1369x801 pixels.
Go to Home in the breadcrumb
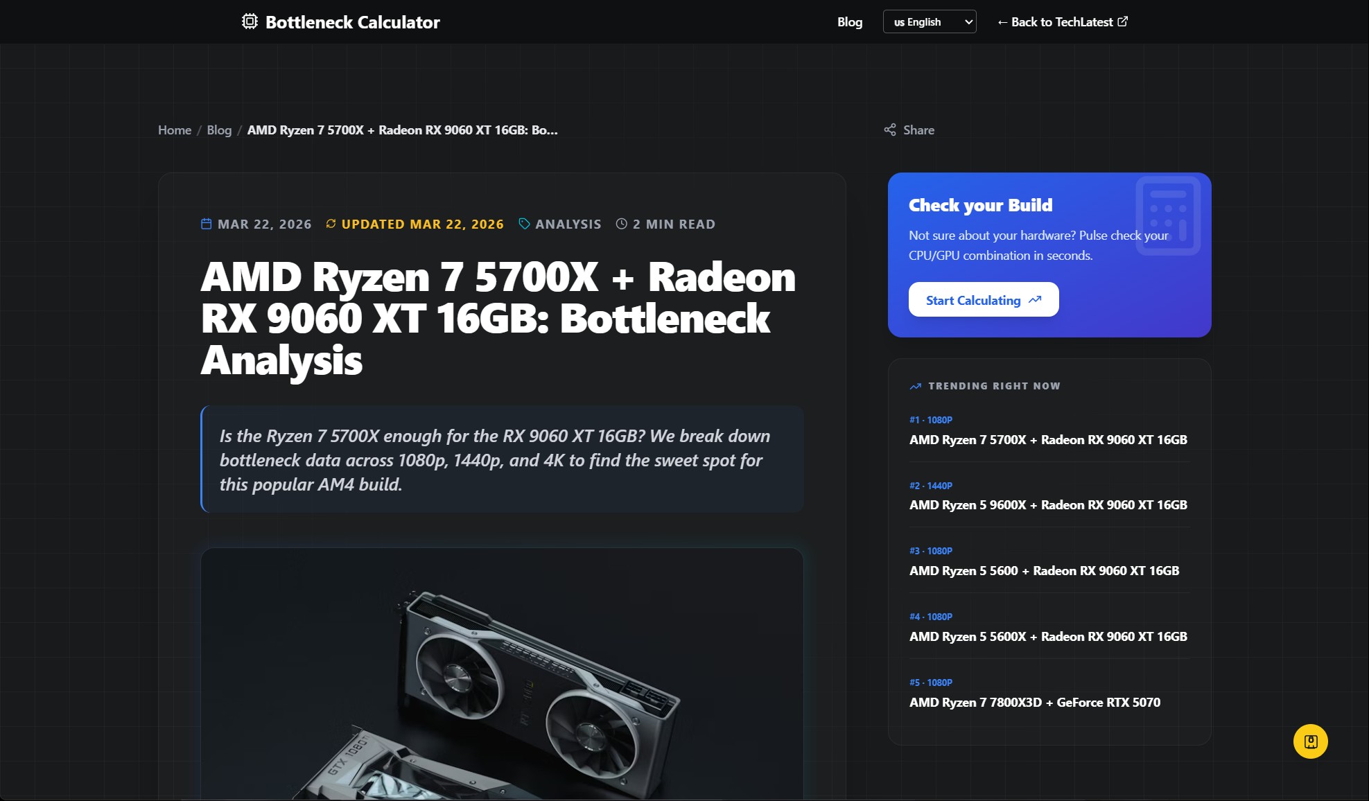point(175,130)
